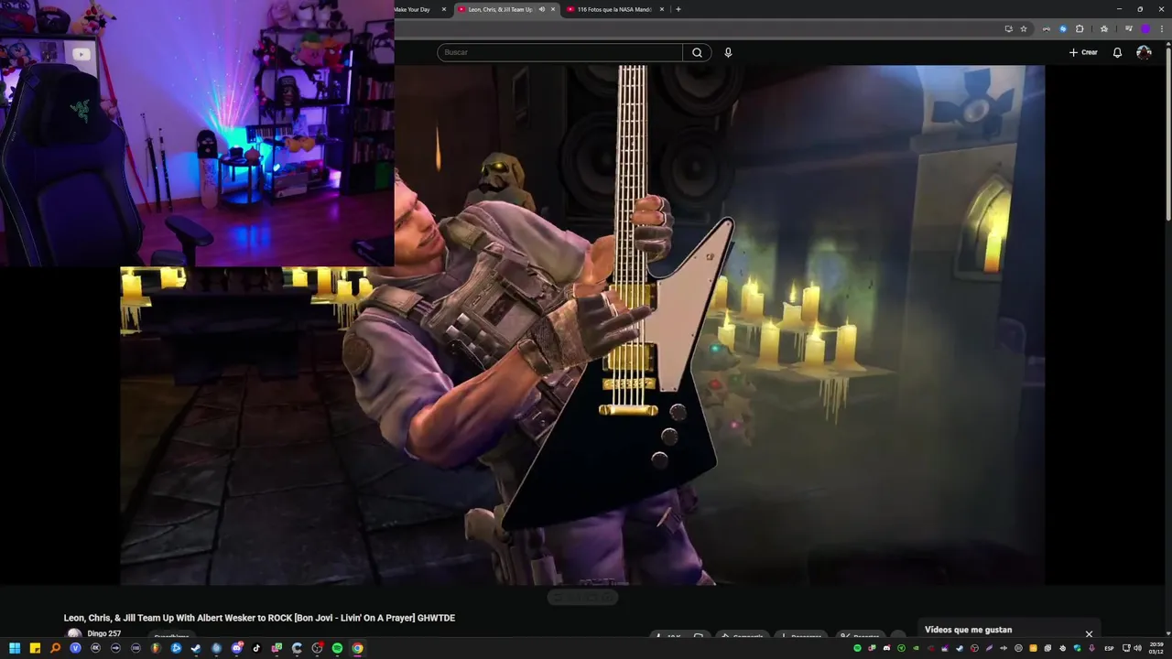Click the Videos que me gustan heading
Viewport: 1172px width, 659px height.
(x=968, y=630)
